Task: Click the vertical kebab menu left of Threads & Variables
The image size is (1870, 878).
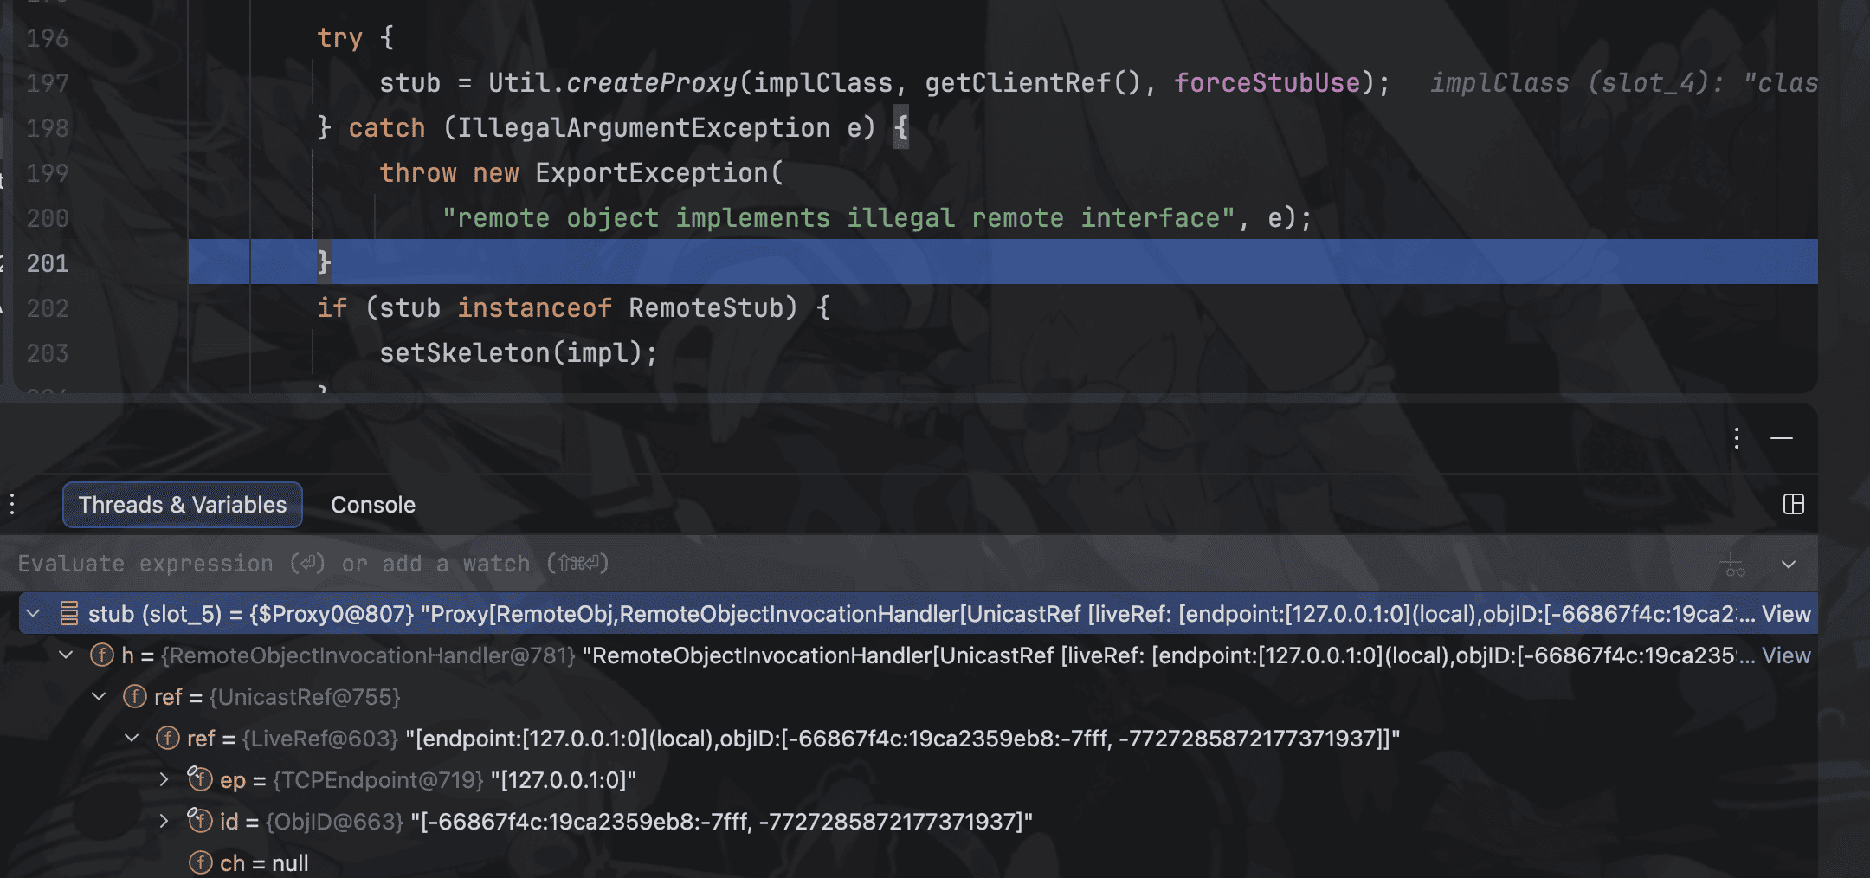Action: tap(12, 504)
